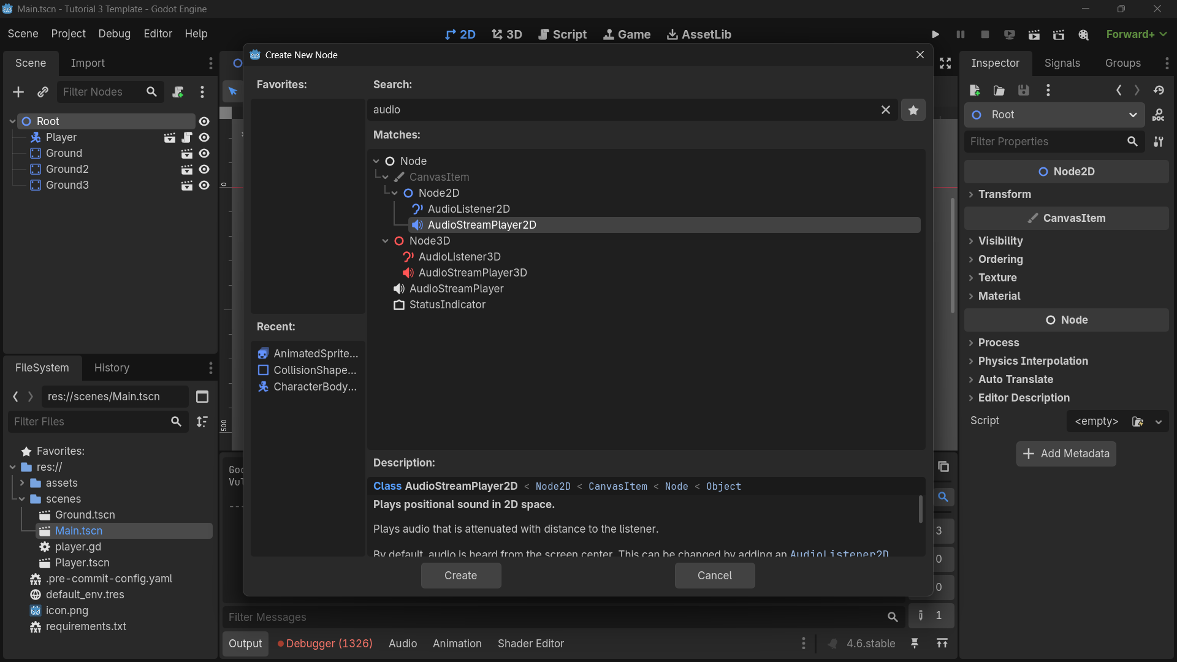Expand the Transform section in Inspector
Viewport: 1177px width, 662px height.
1004,194
